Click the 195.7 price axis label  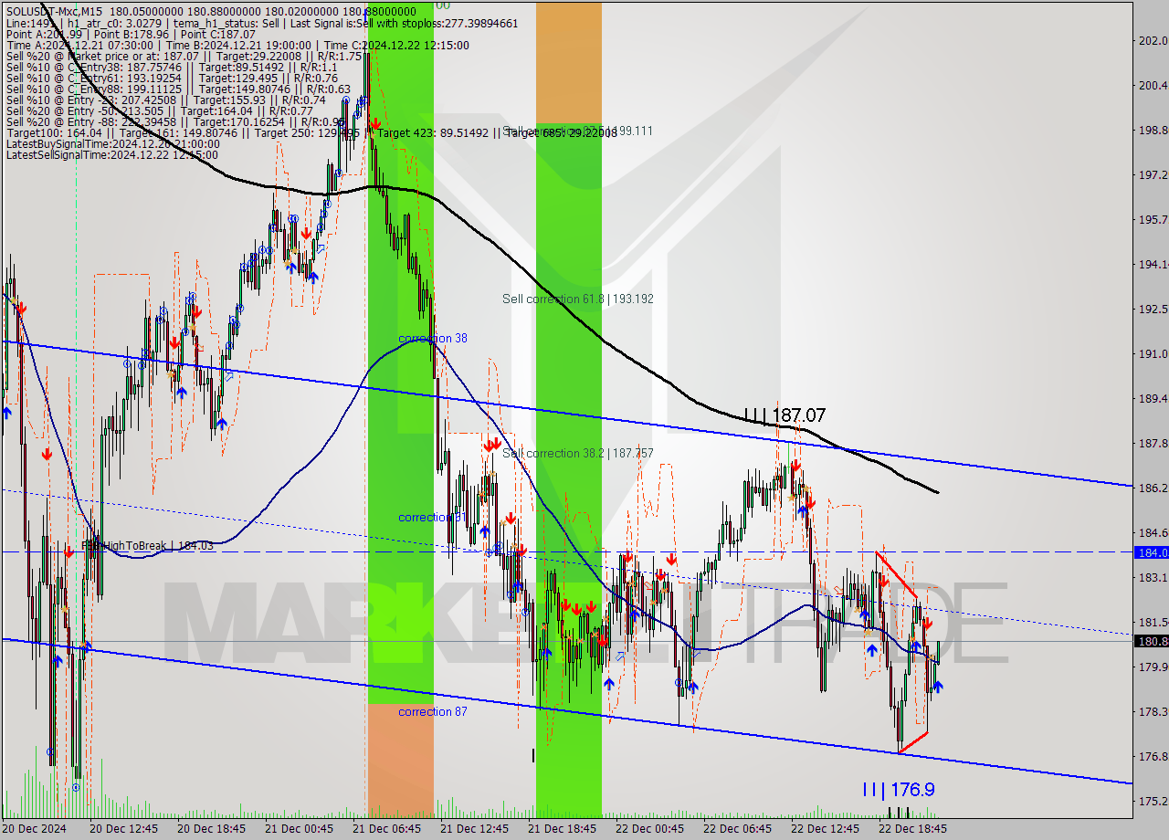point(1153,219)
